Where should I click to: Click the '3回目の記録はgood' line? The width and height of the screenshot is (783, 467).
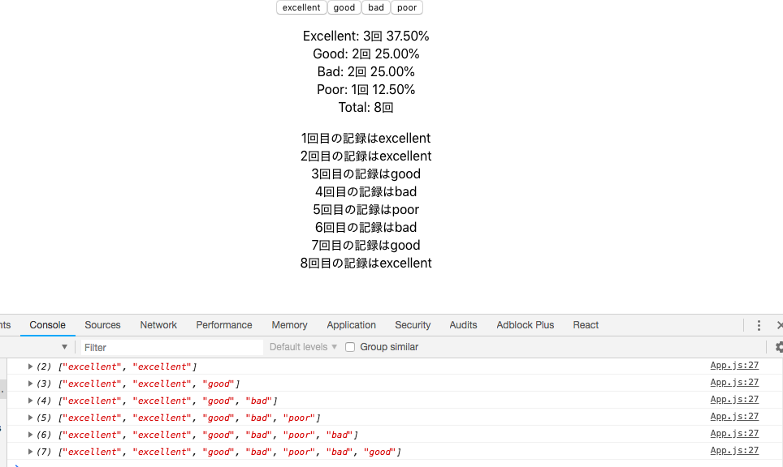coord(366,174)
